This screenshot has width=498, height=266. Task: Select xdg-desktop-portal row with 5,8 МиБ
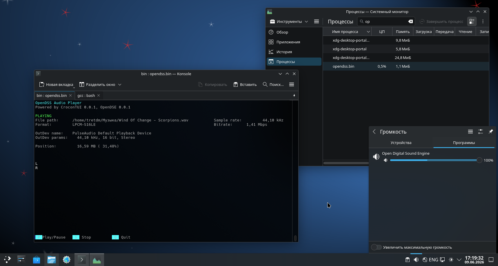coord(406,49)
